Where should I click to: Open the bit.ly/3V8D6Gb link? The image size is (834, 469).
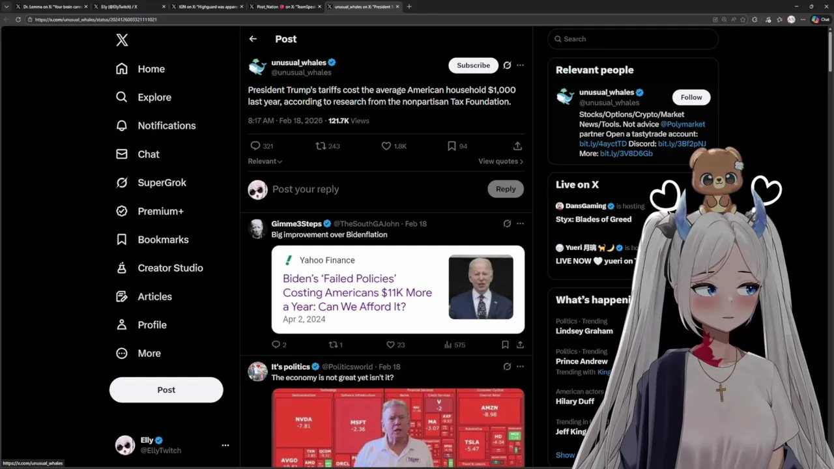pos(626,154)
